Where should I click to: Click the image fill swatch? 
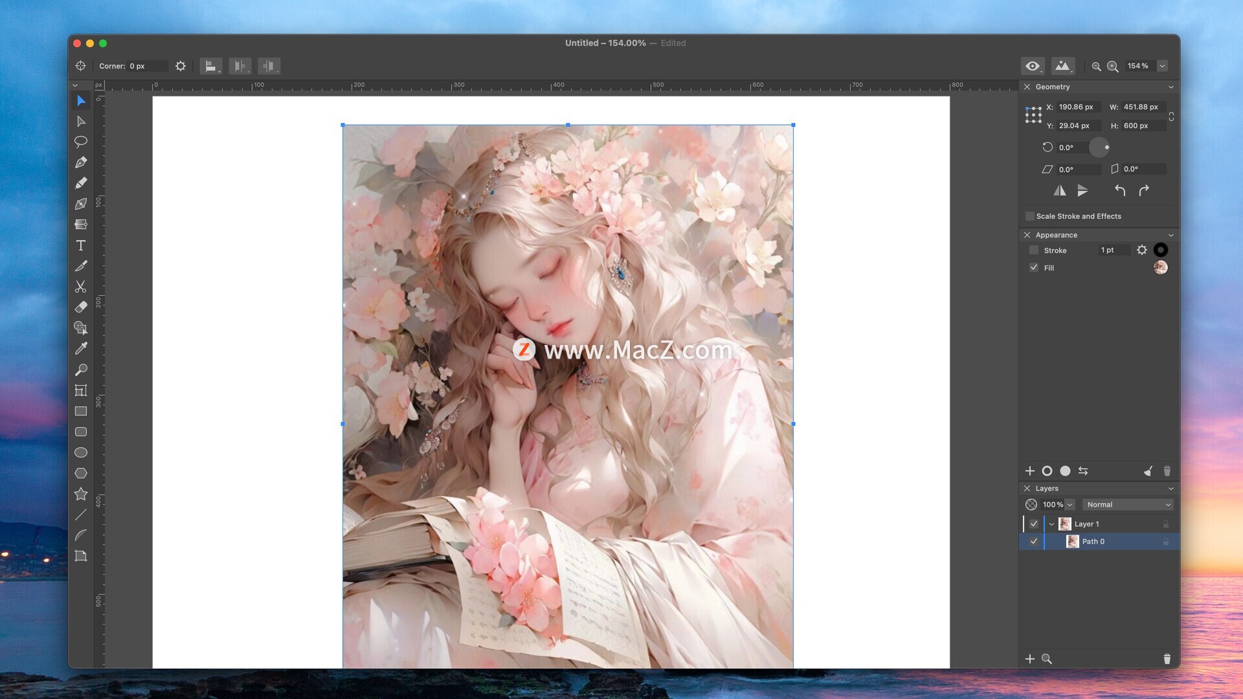pyautogui.click(x=1161, y=267)
